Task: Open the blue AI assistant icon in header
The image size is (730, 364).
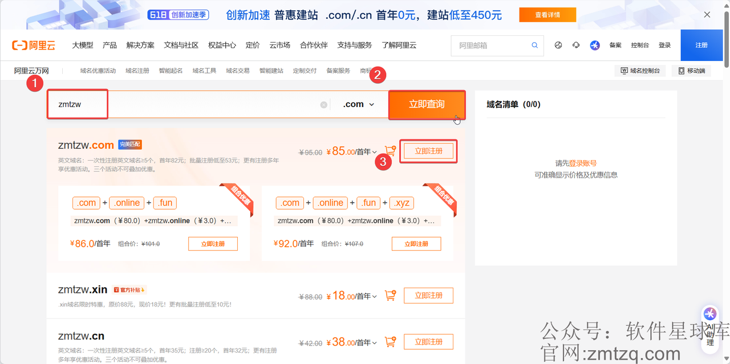Action: tap(595, 45)
